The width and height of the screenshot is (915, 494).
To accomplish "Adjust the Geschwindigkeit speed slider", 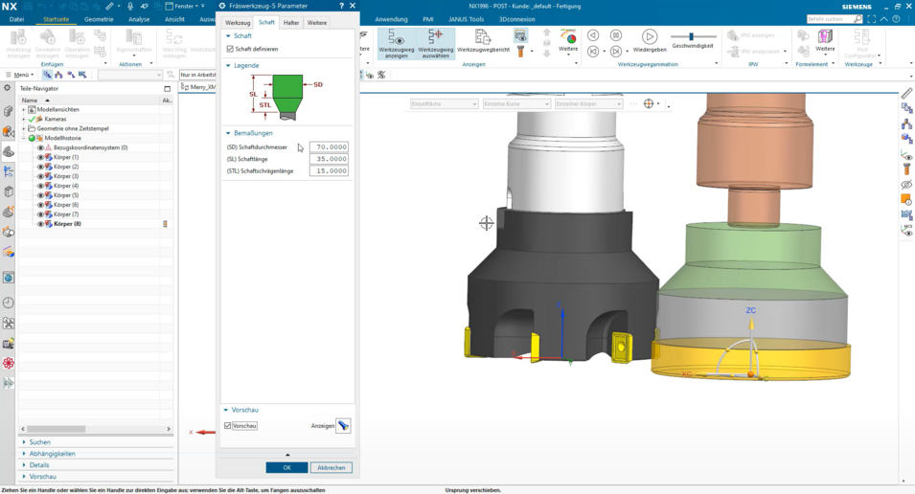I will click(x=692, y=36).
